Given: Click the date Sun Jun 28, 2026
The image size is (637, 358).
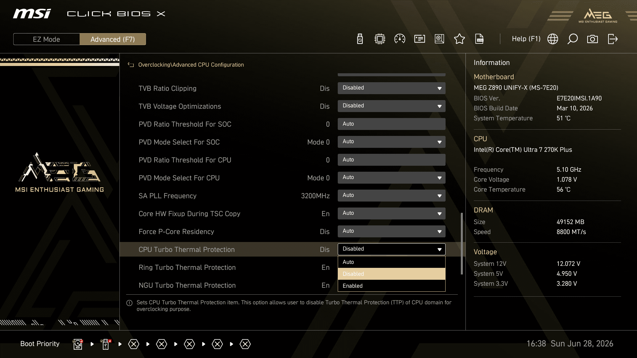Looking at the screenshot, I should pyautogui.click(x=582, y=344).
